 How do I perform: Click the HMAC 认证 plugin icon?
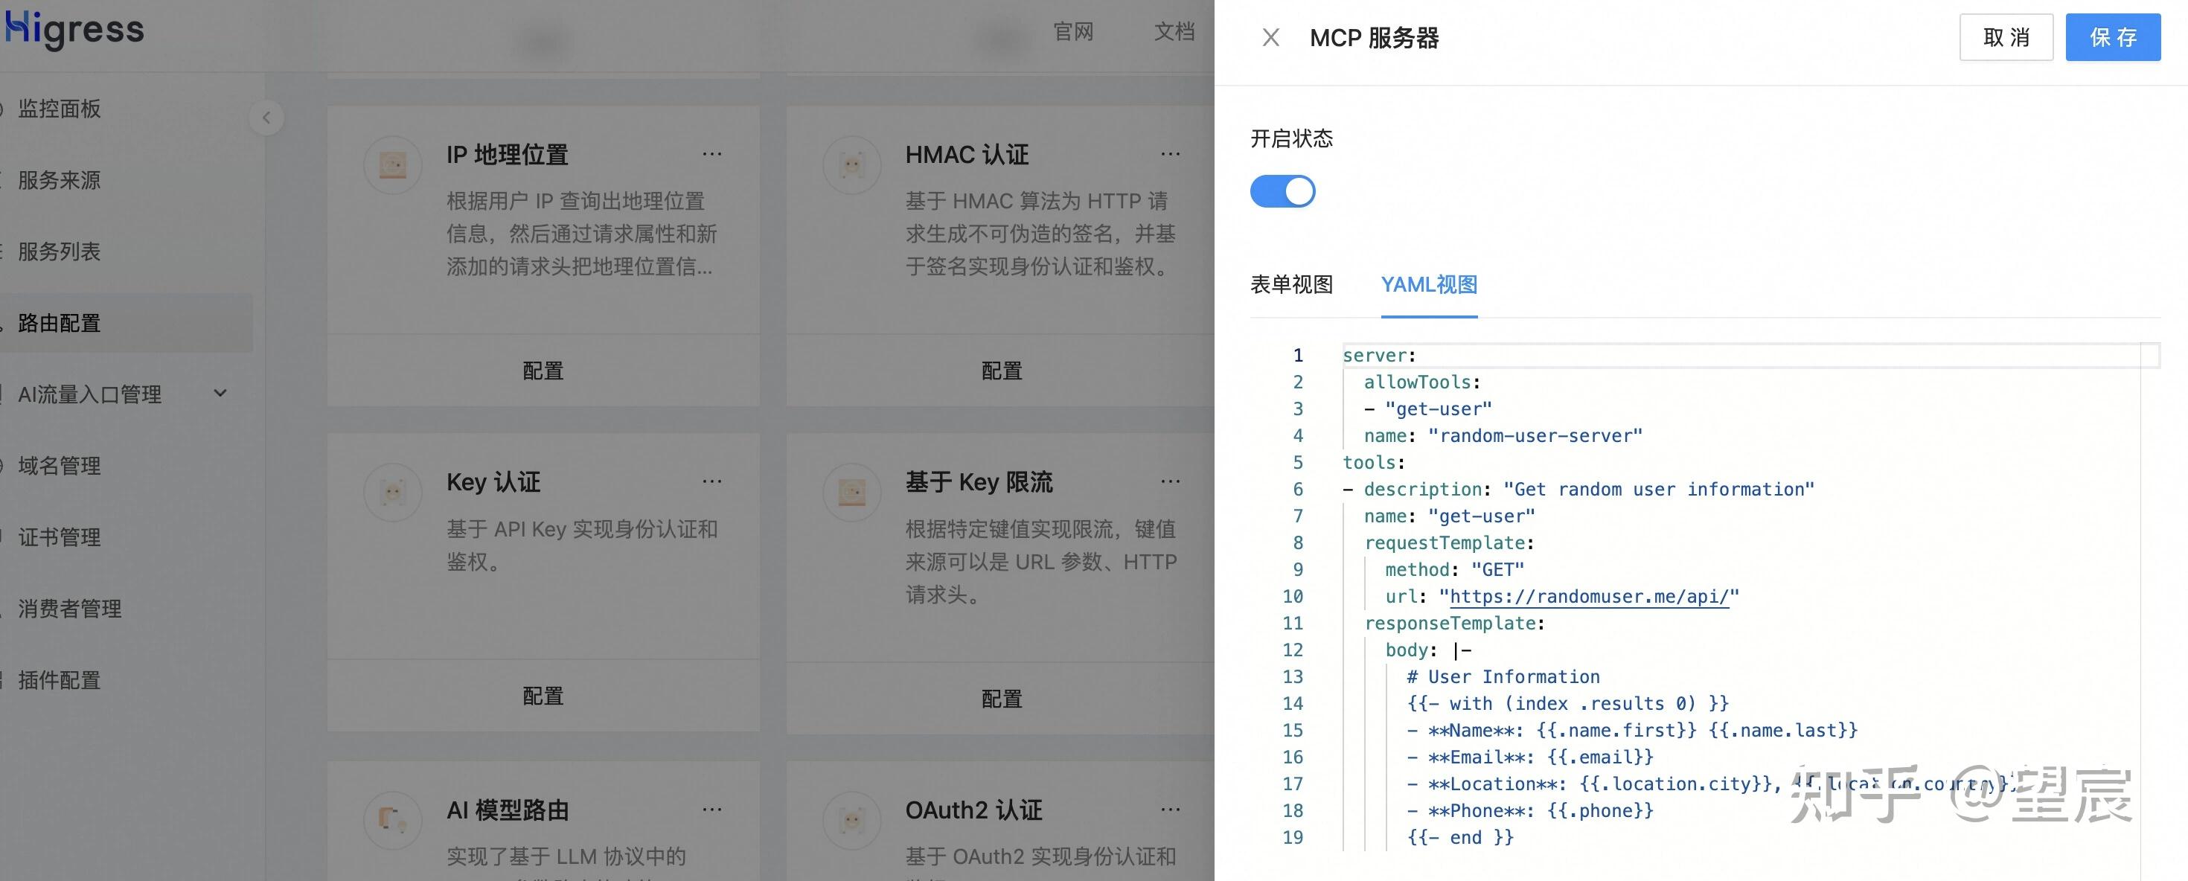pos(851,164)
